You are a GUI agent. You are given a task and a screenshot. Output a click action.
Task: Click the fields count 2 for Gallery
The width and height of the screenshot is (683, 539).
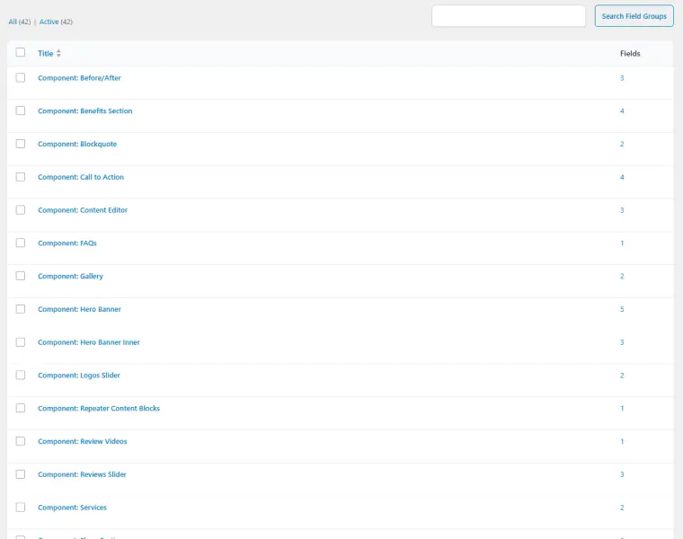point(622,277)
